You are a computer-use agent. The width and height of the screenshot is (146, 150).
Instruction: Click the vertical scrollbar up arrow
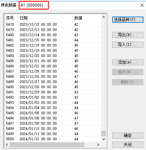tap(103, 17)
